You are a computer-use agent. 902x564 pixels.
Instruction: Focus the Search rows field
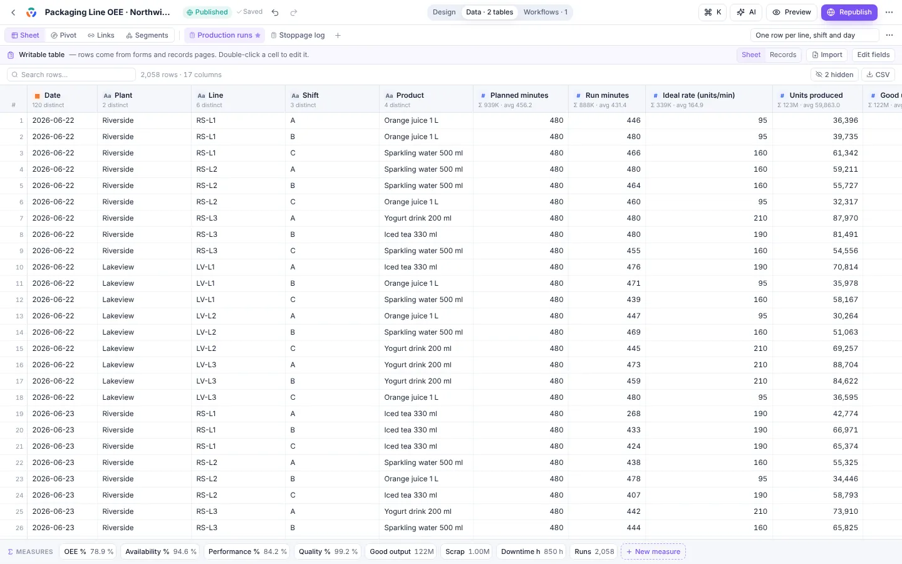[x=71, y=75]
